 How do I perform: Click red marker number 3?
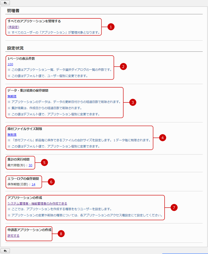pos(132,102)
